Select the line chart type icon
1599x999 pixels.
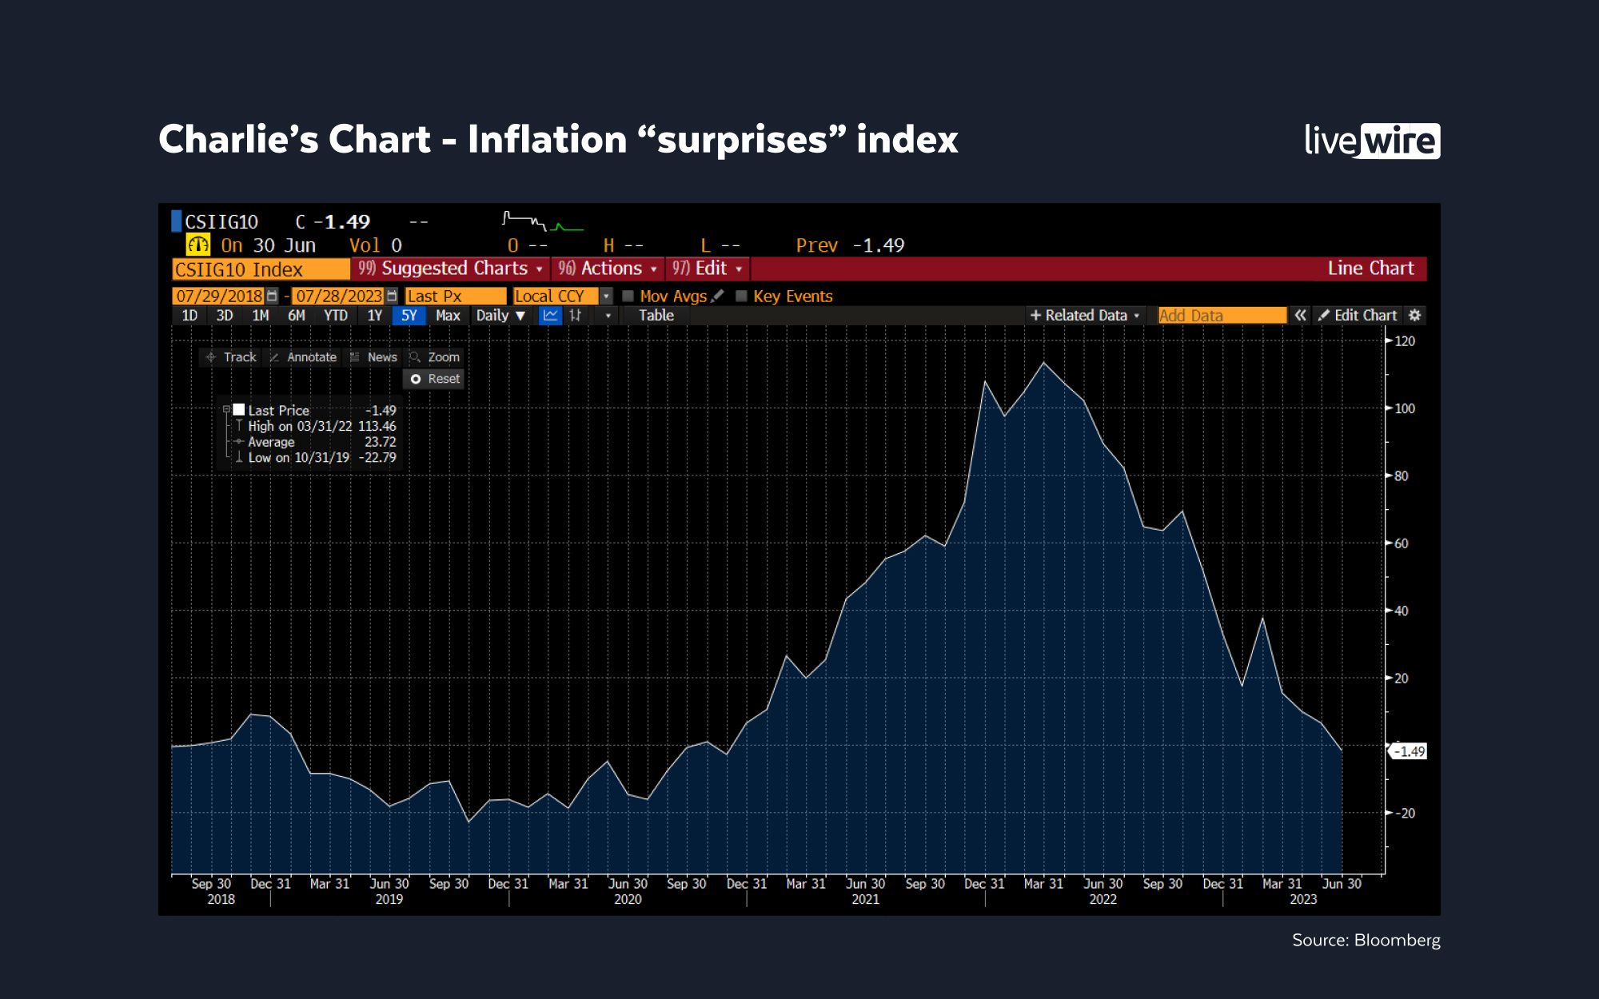pyautogui.click(x=551, y=316)
